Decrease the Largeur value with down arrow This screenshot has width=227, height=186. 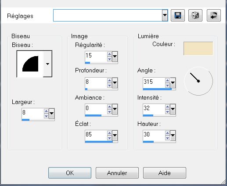coord(46,116)
